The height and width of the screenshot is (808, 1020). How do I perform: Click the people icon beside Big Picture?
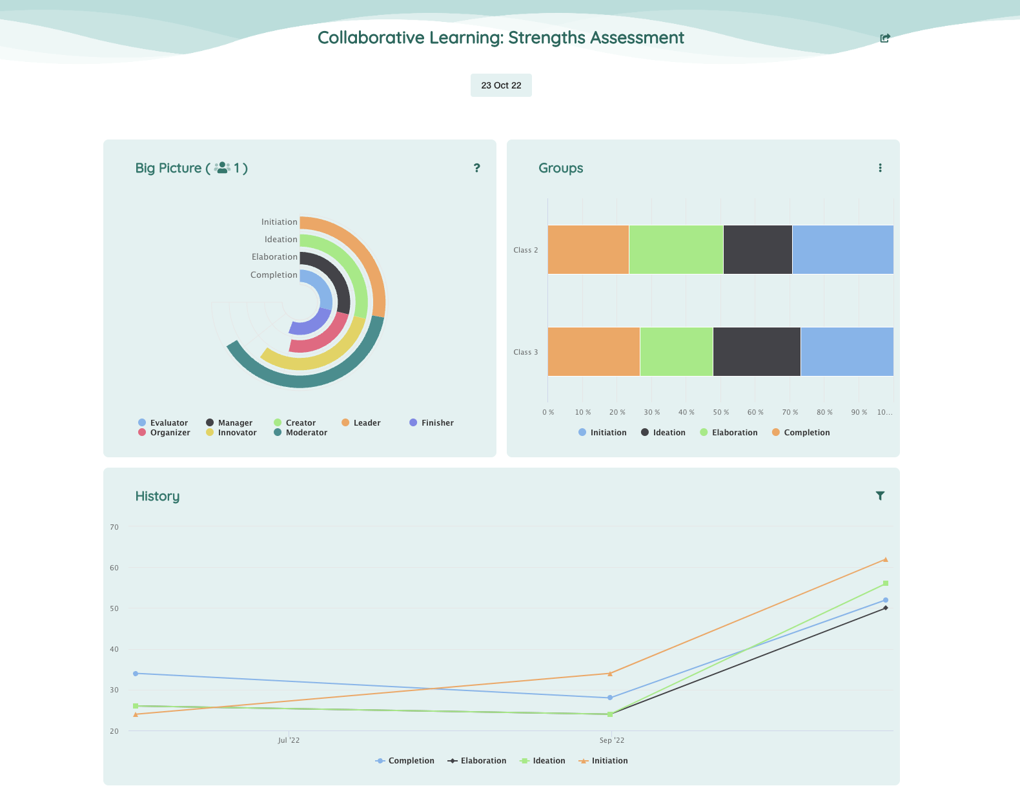click(222, 168)
